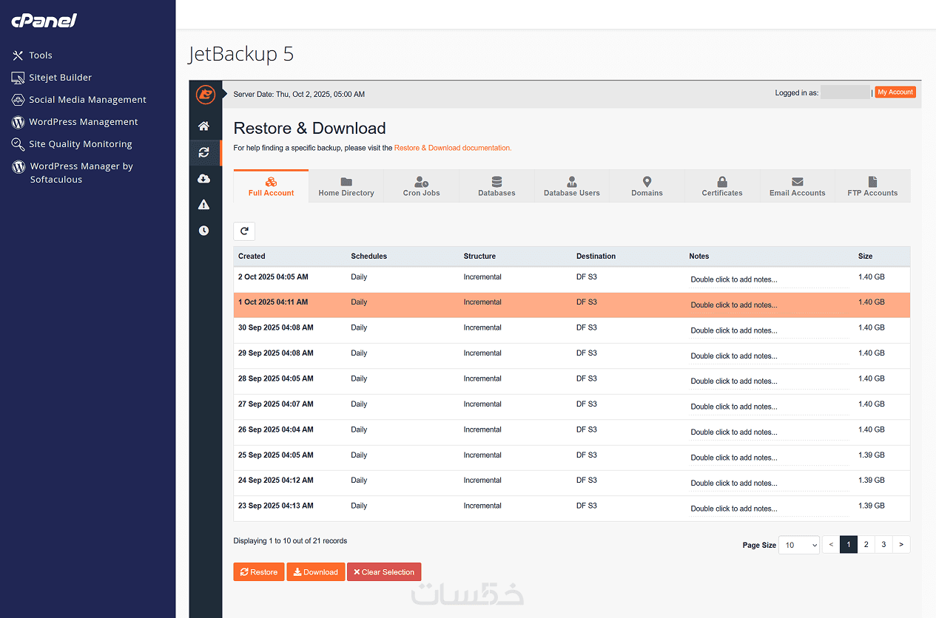Select the 30 Sep 2025 04:08 AM backup

tap(572, 330)
